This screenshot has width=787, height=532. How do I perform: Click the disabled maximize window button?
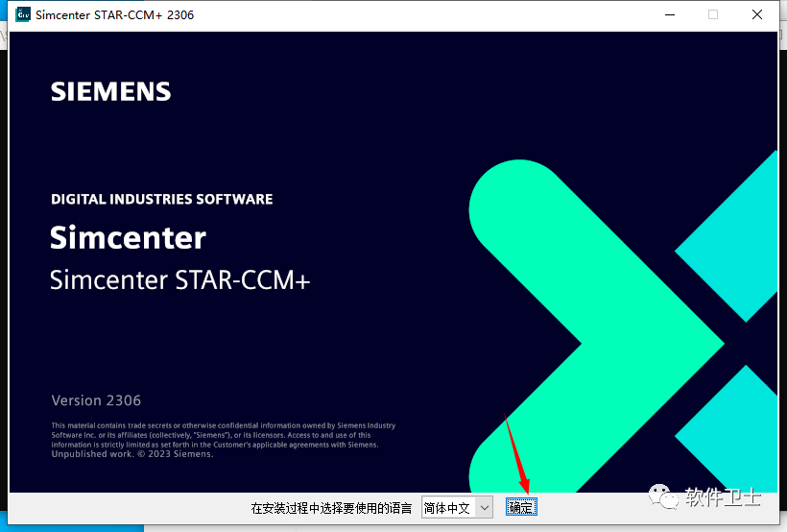pyautogui.click(x=713, y=14)
